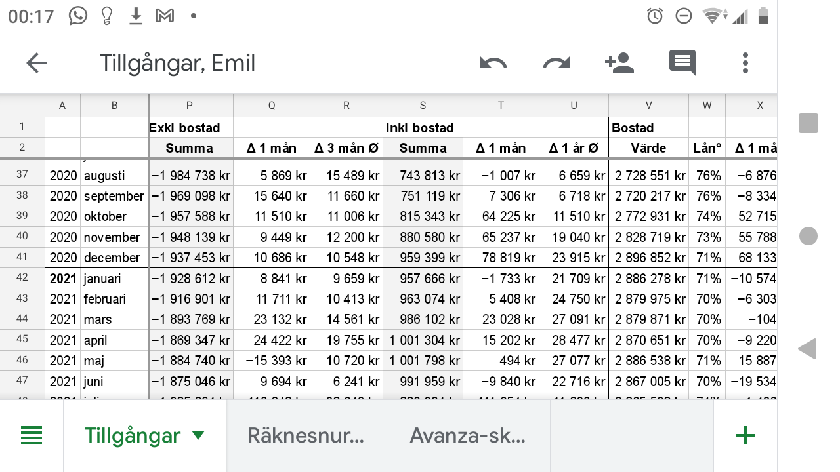Switch to the Räknesnur... sheet tab
Viewport: 840px width, 472px height.
pyautogui.click(x=306, y=435)
